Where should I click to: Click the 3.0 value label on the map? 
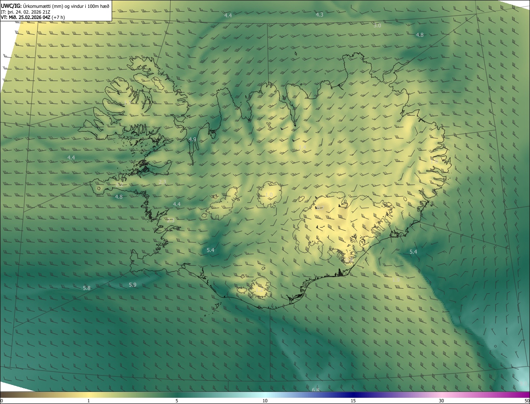[377, 26]
